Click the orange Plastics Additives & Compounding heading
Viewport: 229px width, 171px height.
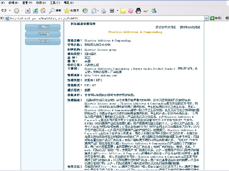pyautogui.click(x=135, y=32)
